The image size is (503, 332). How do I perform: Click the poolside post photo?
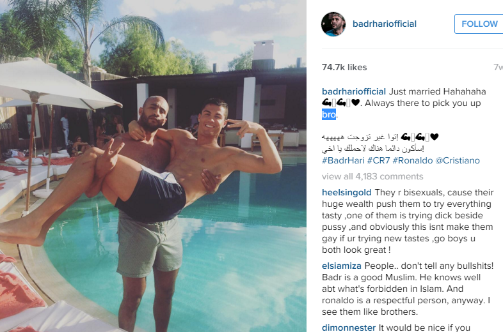(x=153, y=166)
